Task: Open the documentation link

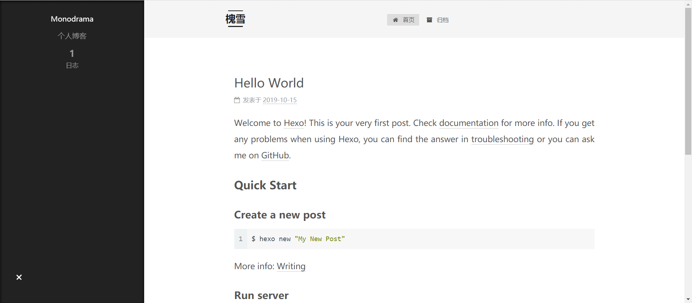Action: [x=469, y=123]
